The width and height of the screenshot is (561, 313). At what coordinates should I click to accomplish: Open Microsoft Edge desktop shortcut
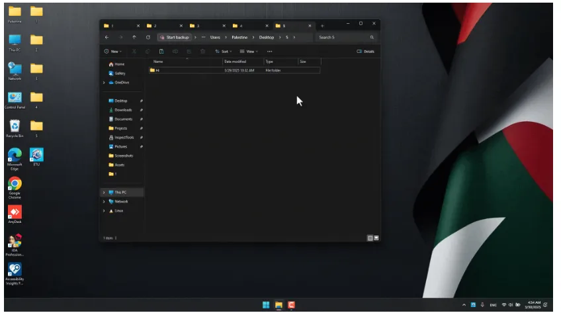click(15, 159)
